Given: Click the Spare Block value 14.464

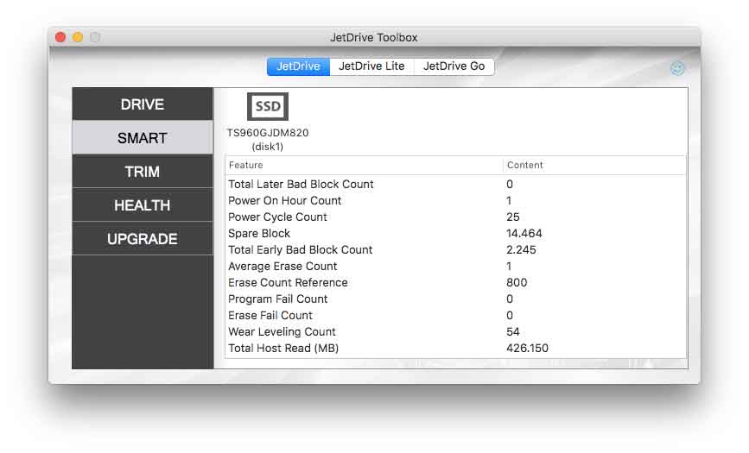Looking at the screenshot, I should point(524,234).
